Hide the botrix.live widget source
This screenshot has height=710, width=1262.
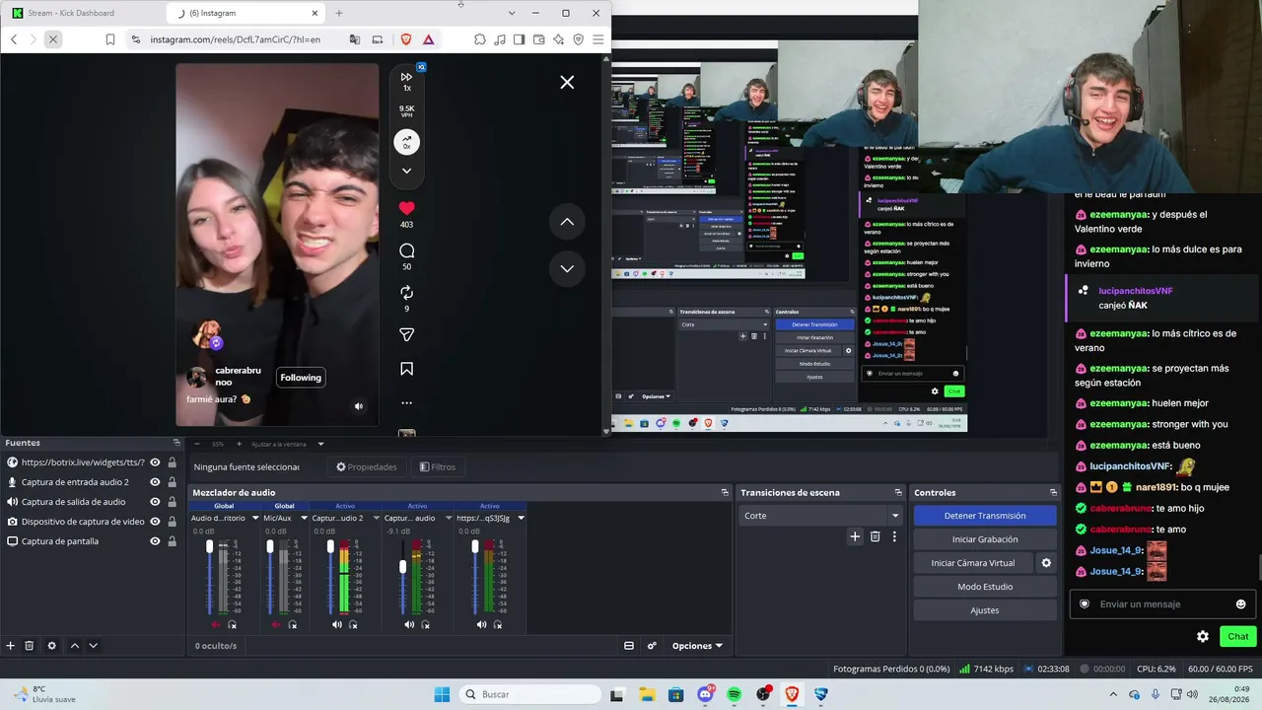[155, 462]
